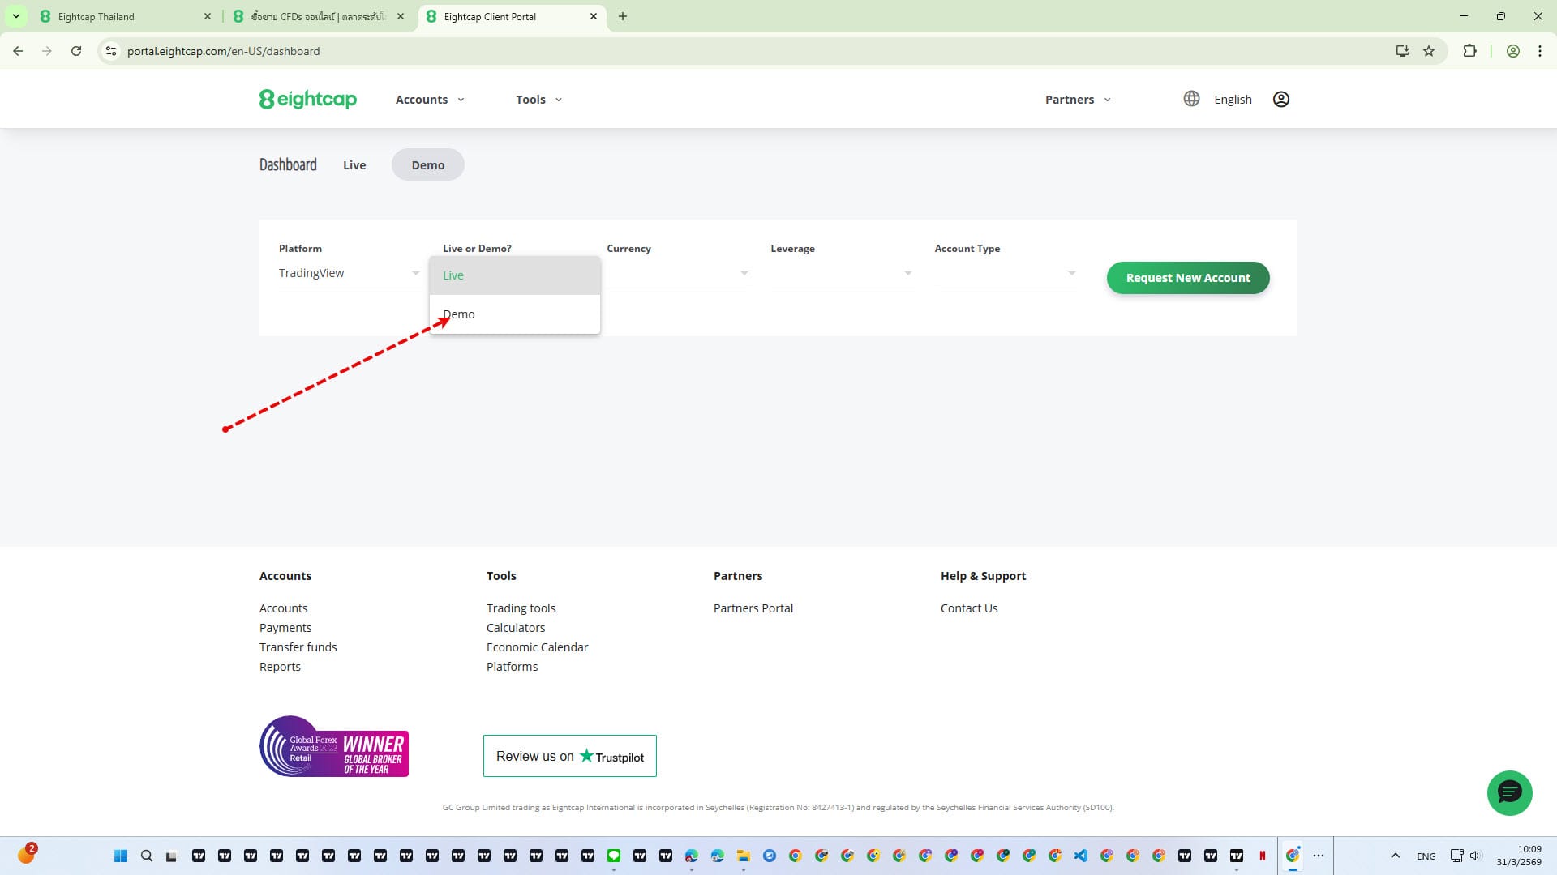Open the live chat bubble
Screen dimensions: 1557x875
point(1509,792)
